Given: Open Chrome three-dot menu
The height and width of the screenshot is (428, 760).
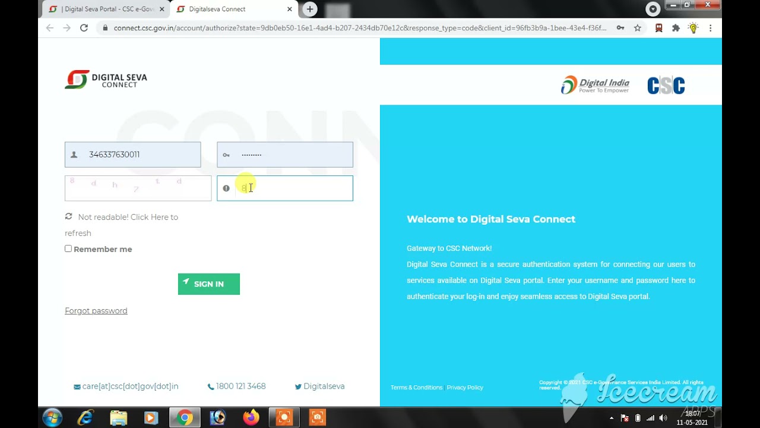Looking at the screenshot, I should pyautogui.click(x=710, y=28).
